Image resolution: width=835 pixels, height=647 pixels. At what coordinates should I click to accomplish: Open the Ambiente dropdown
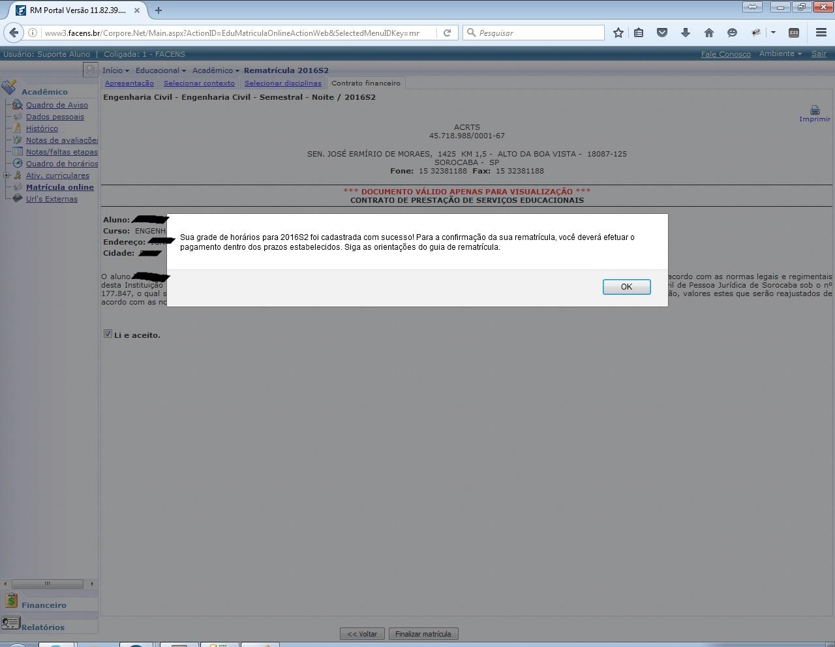coord(780,53)
